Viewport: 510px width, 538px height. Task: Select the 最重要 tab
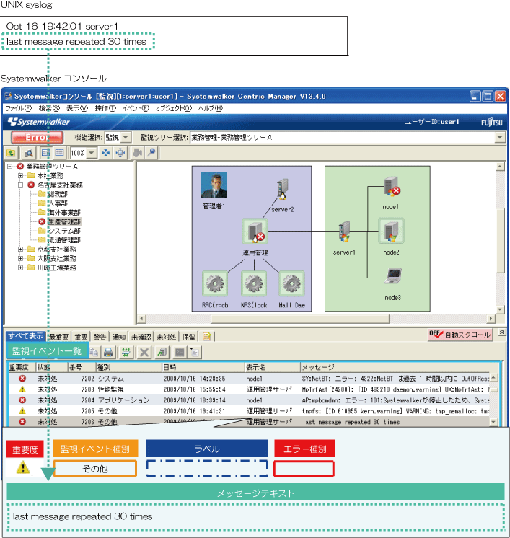pos(59,337)
